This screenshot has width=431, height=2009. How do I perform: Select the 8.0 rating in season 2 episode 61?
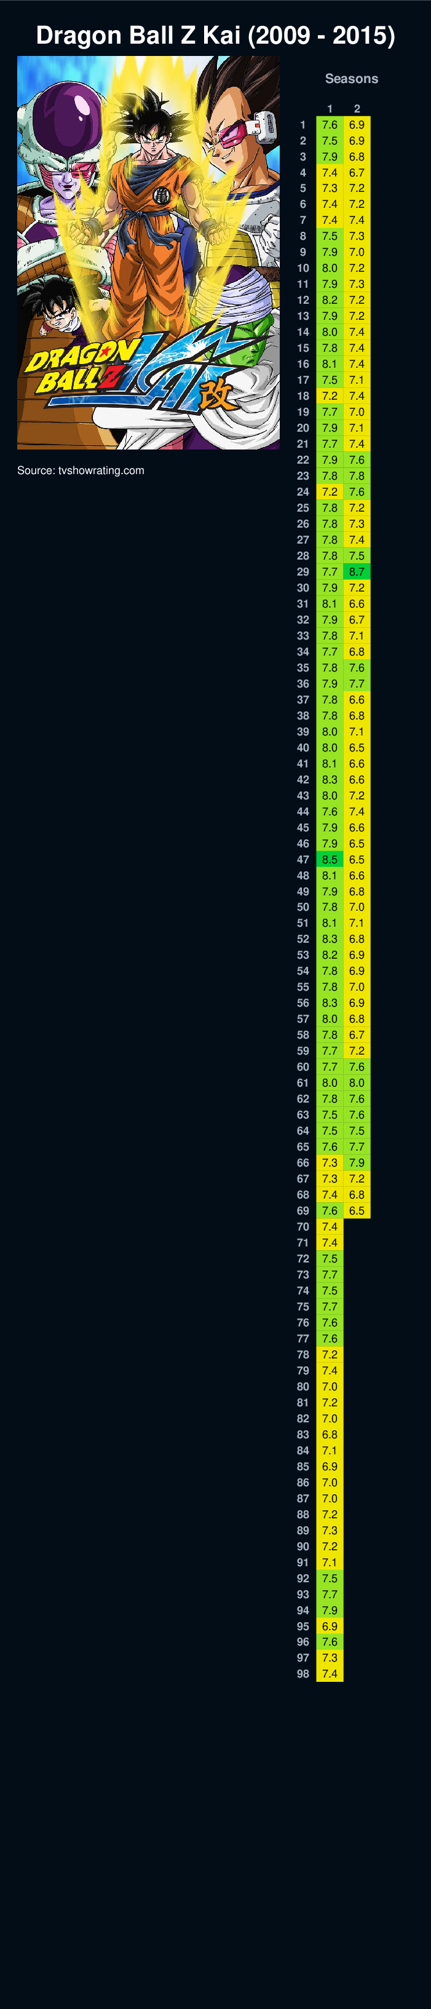pos(357,1082)
